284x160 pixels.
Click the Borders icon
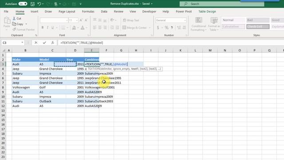point(63,28)
